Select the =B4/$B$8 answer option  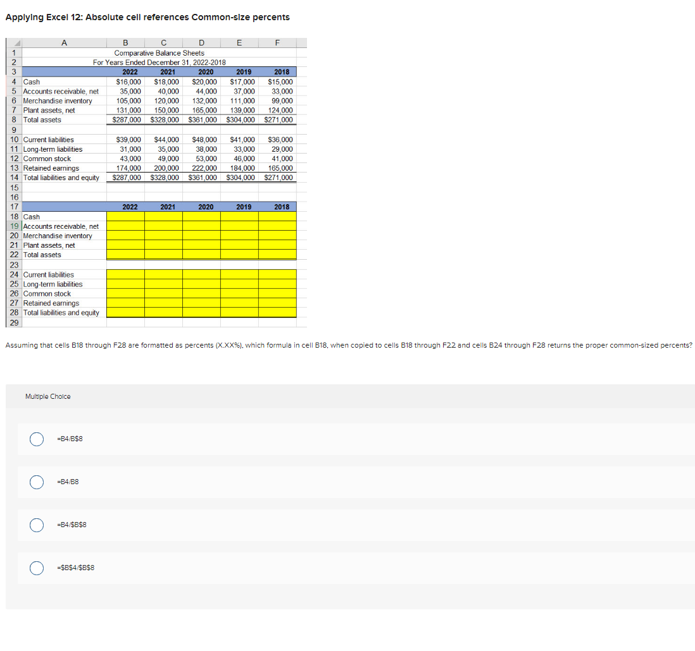point(36,525)
